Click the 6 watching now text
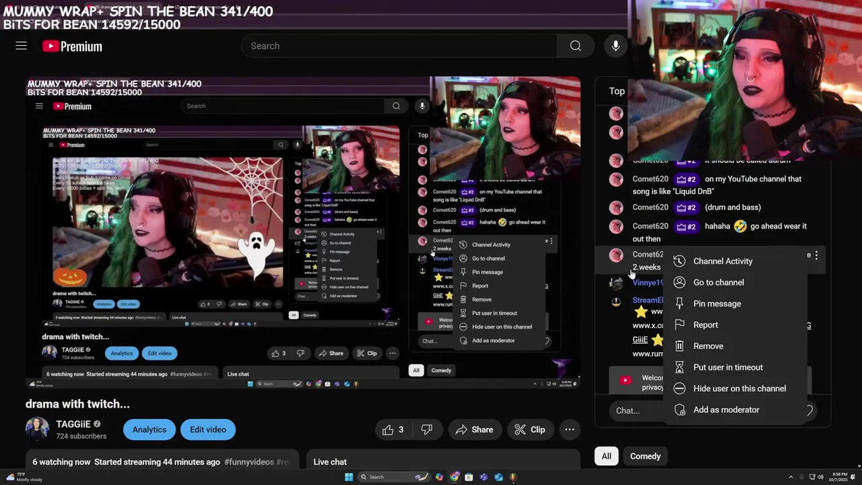The width and height of the screenshot is (862, 485). 61,462
